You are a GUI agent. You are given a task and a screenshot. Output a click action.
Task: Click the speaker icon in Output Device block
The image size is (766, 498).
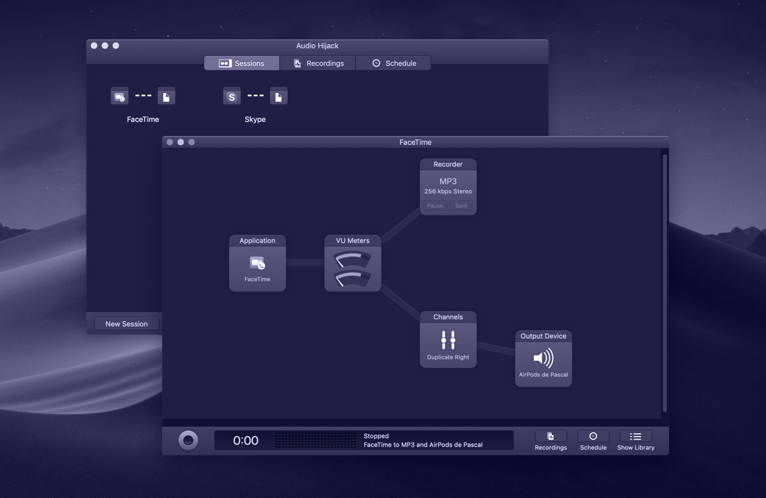(543, 358)
